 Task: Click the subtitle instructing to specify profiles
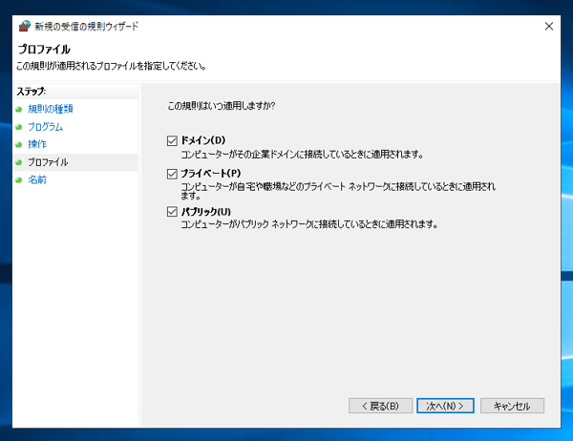(x=111, y=66)
